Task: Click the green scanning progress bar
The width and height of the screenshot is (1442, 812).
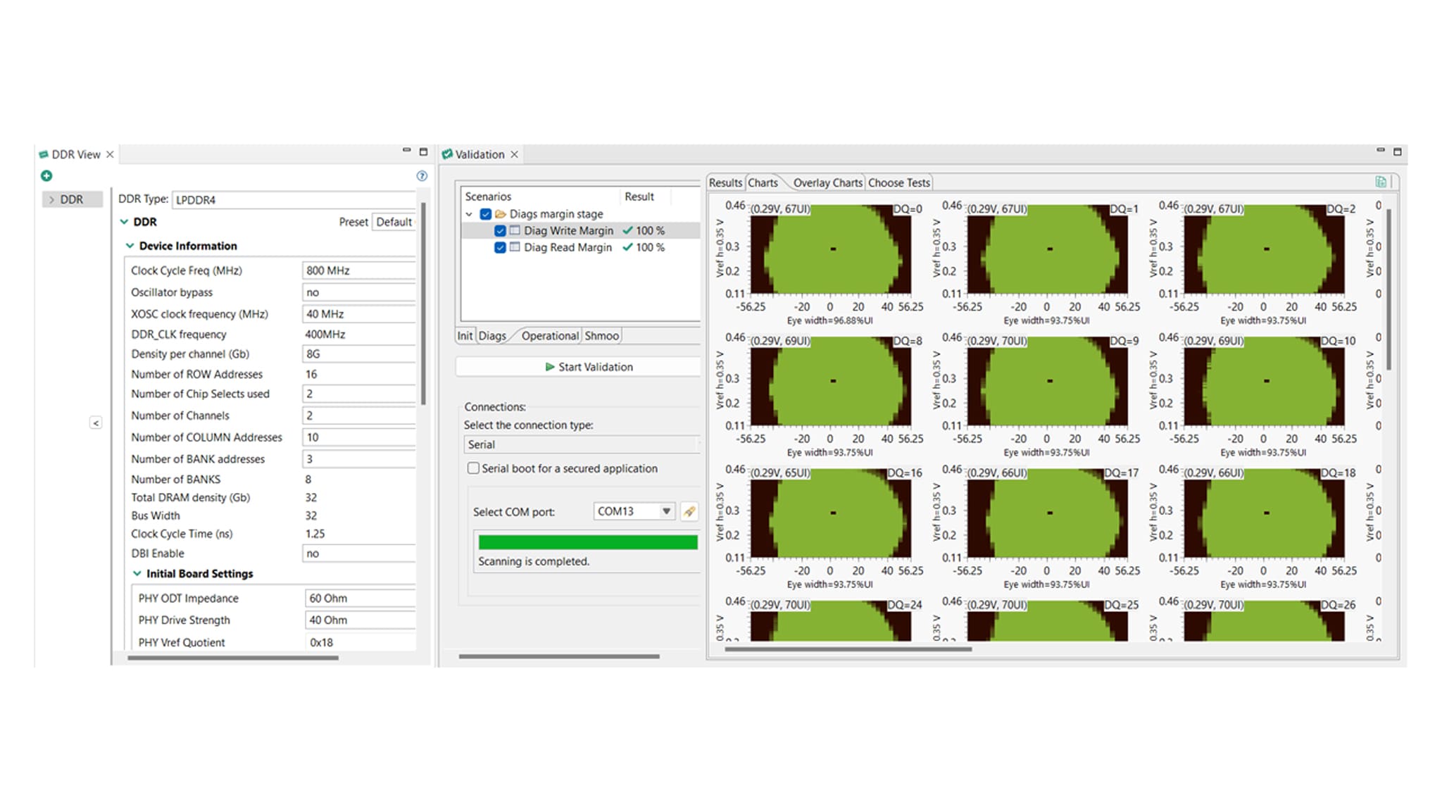Action: coord(587,542)
